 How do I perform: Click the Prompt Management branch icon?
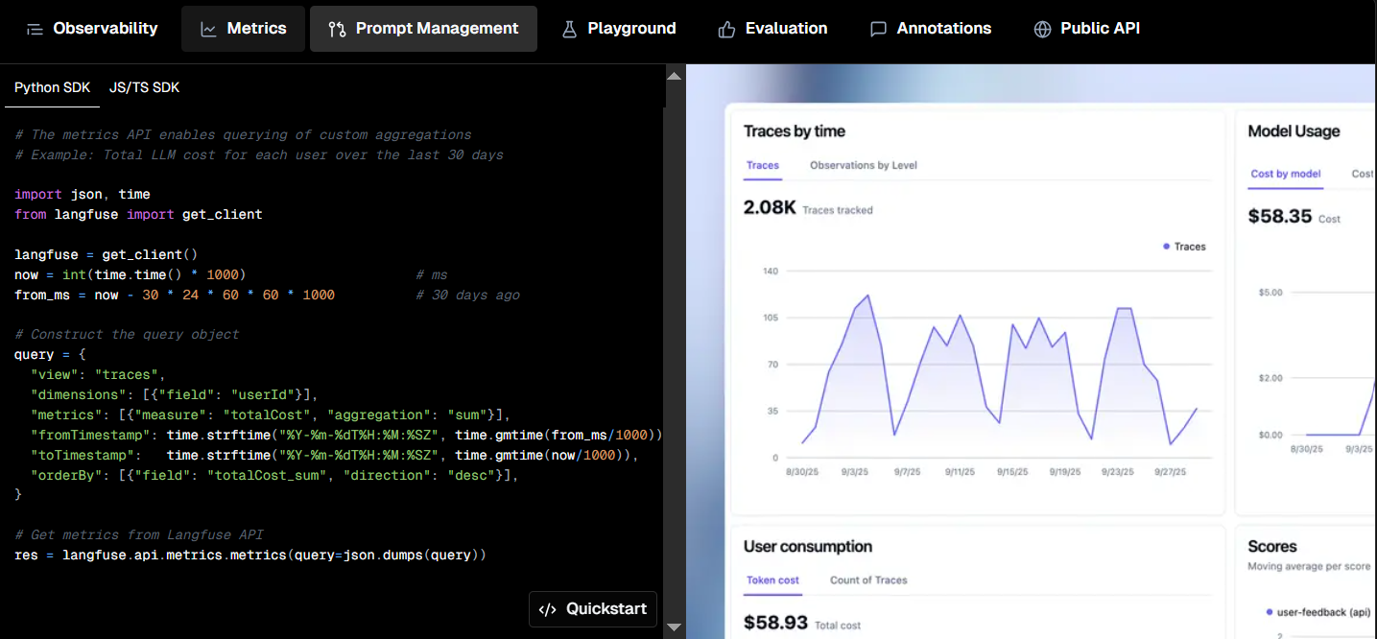(337, 29)
